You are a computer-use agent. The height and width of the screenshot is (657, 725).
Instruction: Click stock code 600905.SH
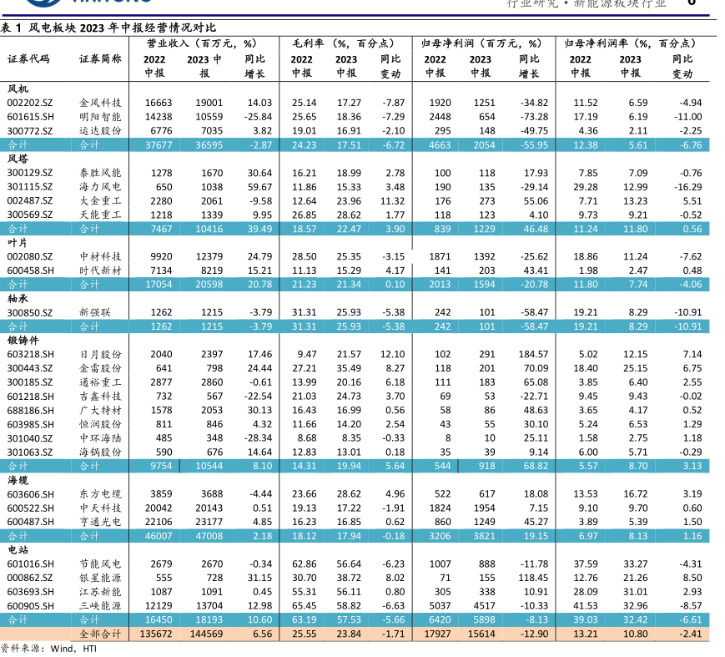[x=31, y=605]
